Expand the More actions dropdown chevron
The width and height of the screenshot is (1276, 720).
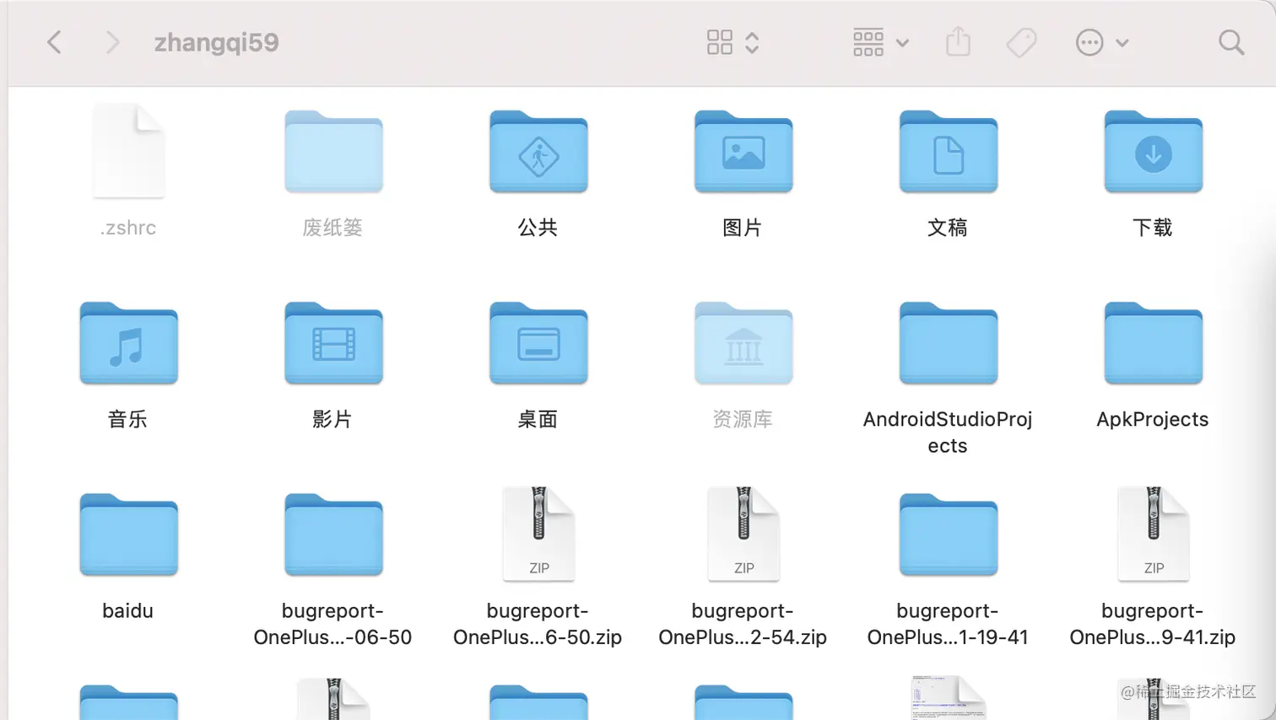coord(1122,43)
